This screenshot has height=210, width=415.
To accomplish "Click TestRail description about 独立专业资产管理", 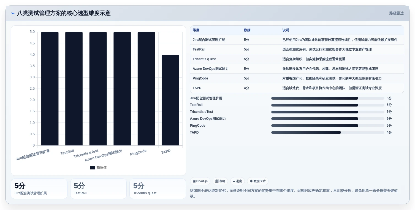I will [327, 49].
